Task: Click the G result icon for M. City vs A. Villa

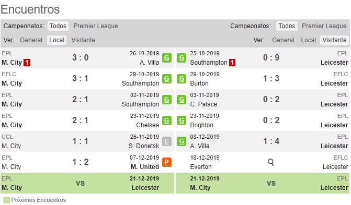Action: (x=166, y=58)
